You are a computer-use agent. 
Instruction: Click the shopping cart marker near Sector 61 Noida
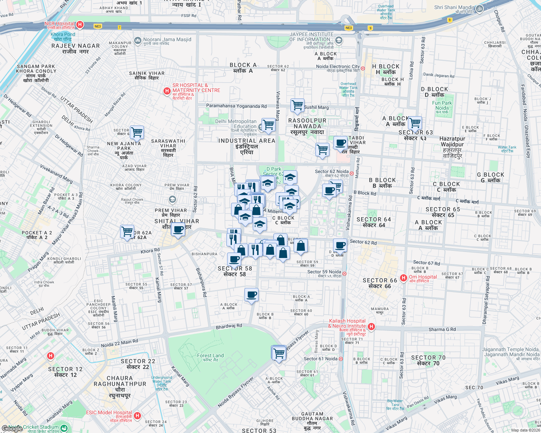tap(278, 353)
